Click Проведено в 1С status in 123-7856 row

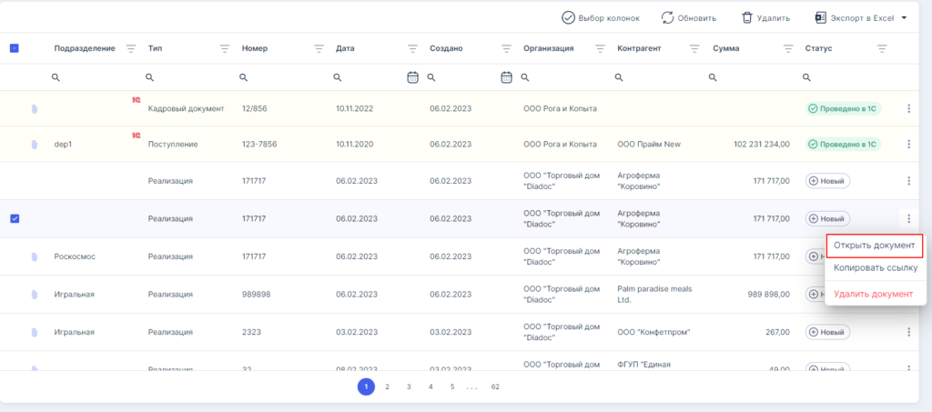[843, 144]
